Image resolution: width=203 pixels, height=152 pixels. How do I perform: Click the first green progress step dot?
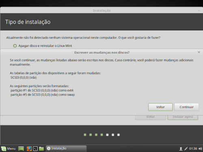coord(85,135)
